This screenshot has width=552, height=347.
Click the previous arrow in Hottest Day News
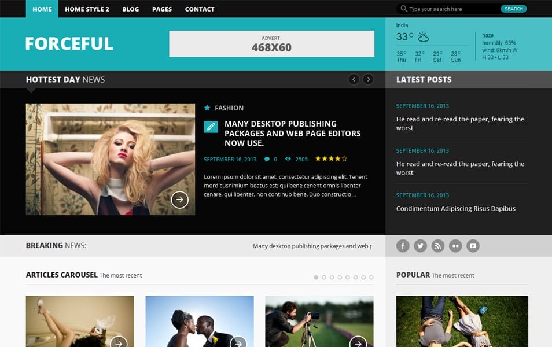click(354, 79)
